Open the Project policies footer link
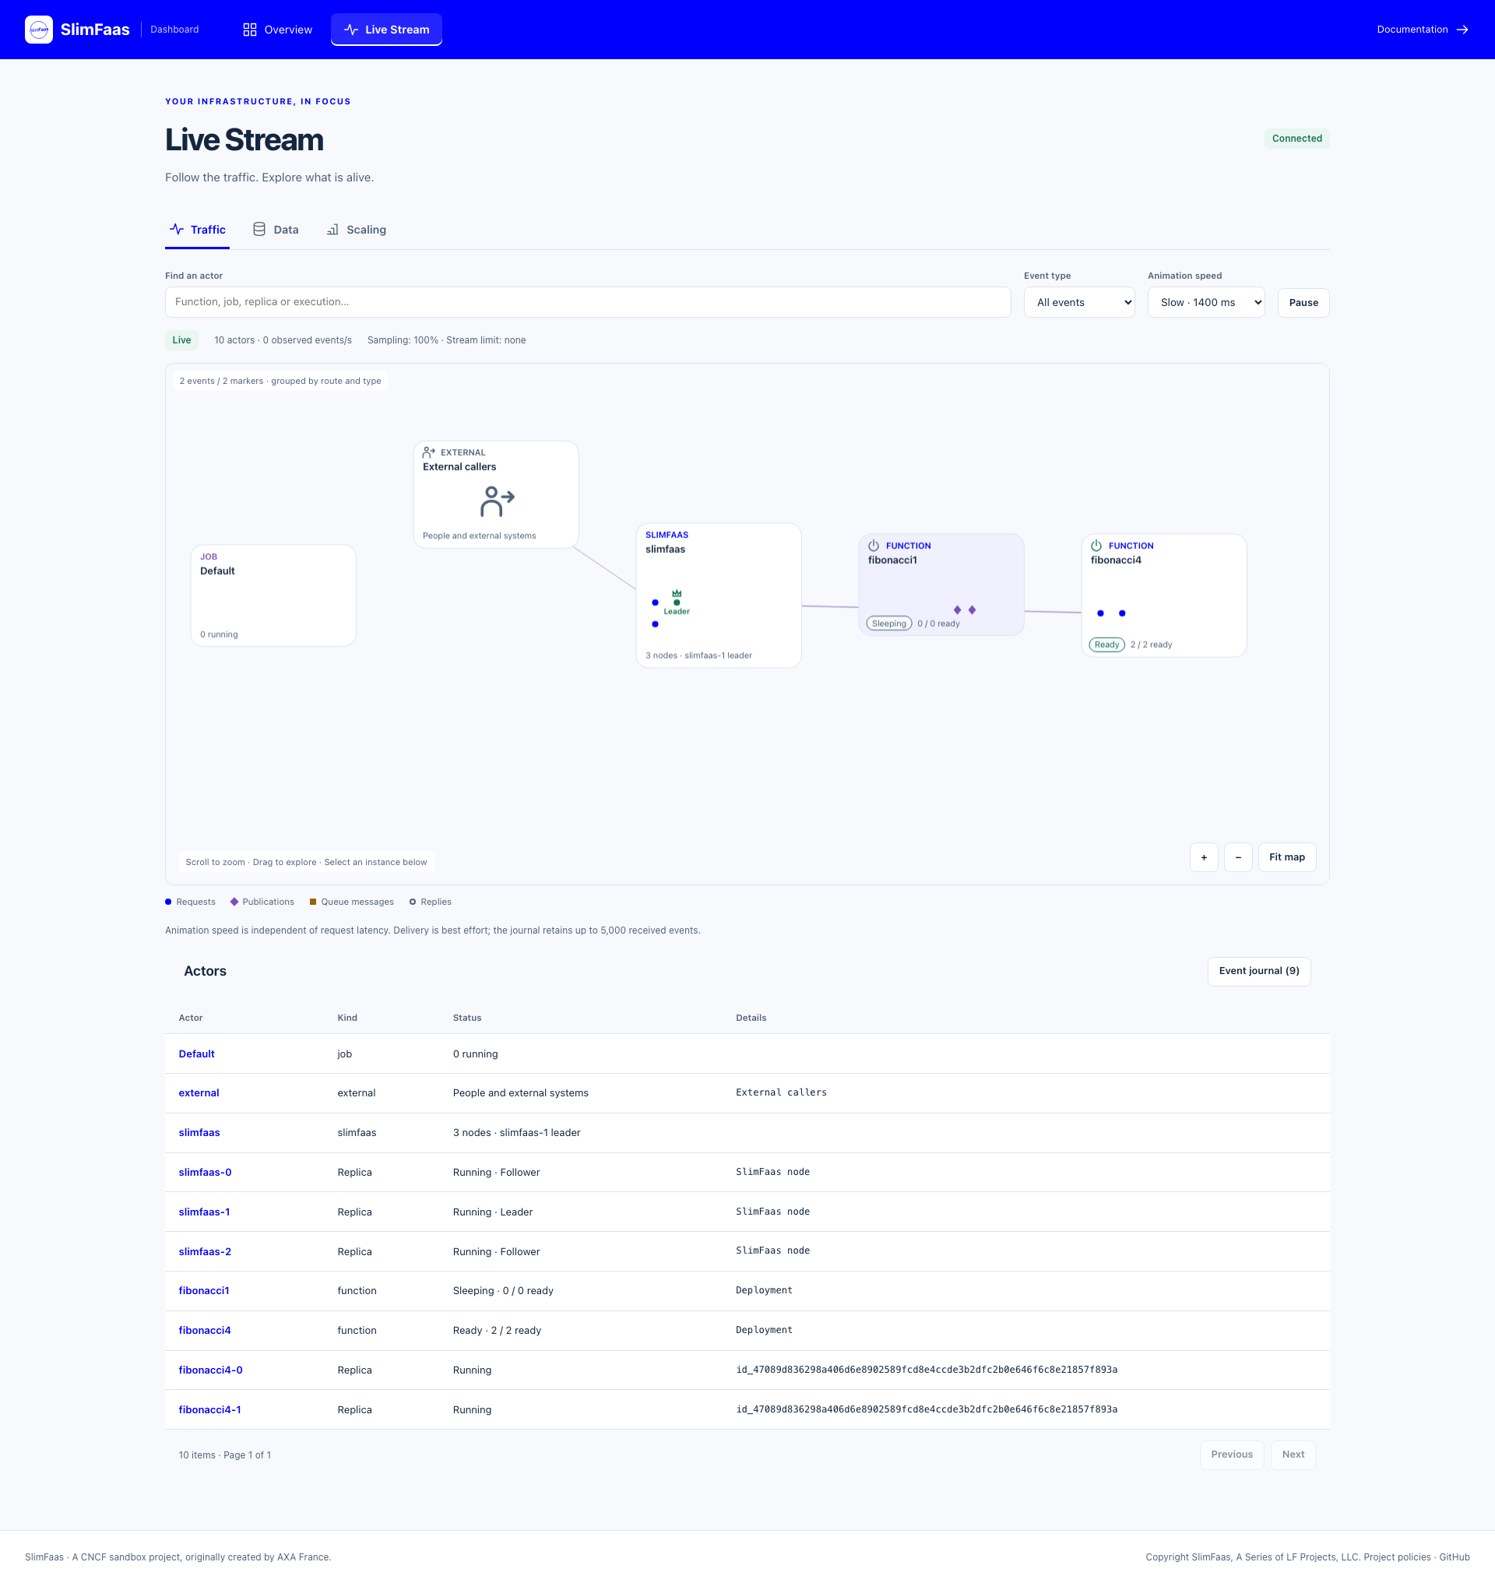The height and width of the screenshot is (1583, 1495). coord(1397,1557)
